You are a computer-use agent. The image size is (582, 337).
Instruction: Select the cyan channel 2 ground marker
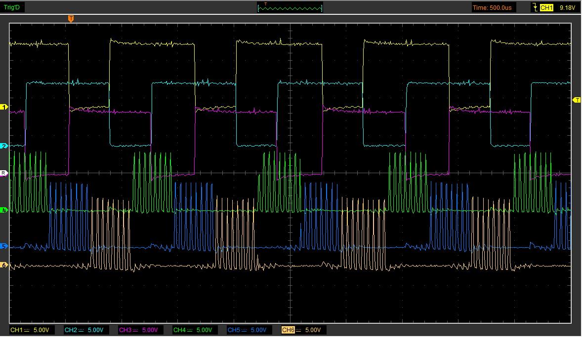[4, 146]
